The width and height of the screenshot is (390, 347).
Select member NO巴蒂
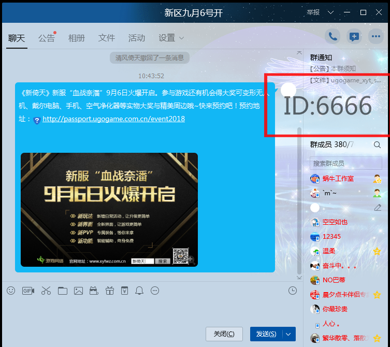(334, 280)
